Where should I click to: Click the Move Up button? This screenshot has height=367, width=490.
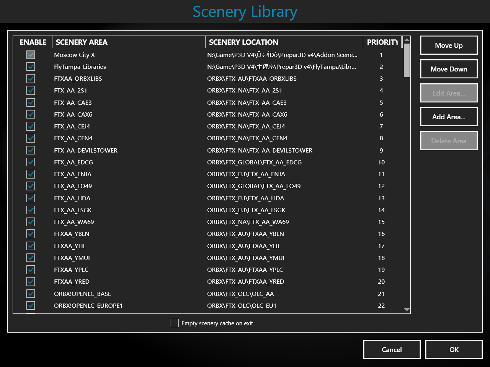pos(449,45)
